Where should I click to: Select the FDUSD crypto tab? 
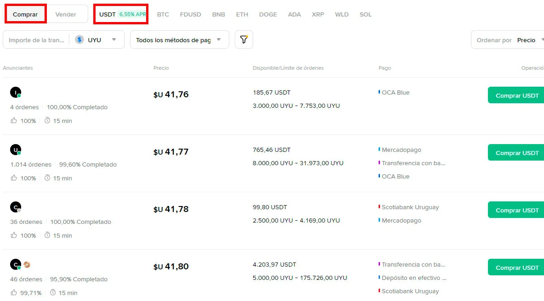click(x=190, y=14)
